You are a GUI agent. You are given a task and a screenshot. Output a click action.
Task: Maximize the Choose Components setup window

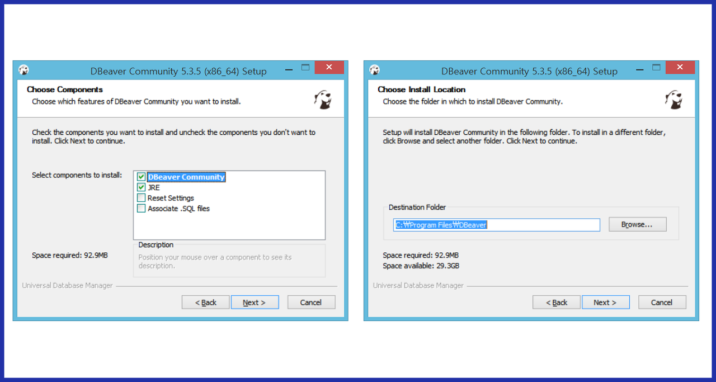point(305,68)
